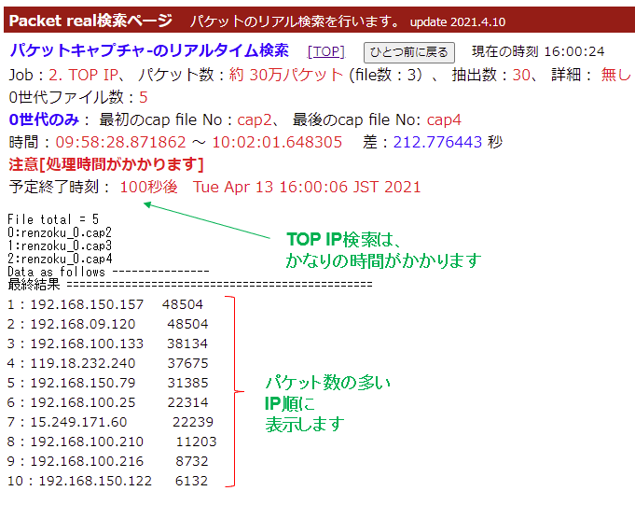
Task: Select rank 9 IP 192.168.100.216
Action: (87, 461)
